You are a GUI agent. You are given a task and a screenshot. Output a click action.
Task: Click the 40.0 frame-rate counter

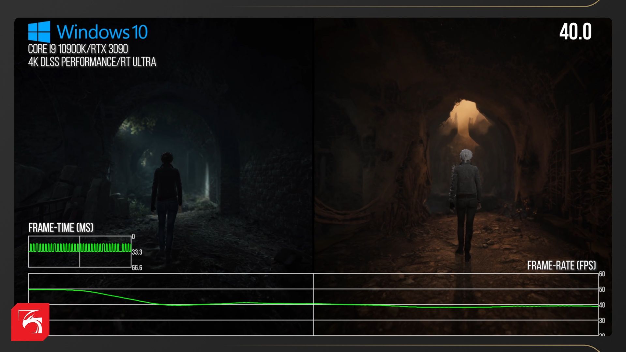[x=575, y=32]
